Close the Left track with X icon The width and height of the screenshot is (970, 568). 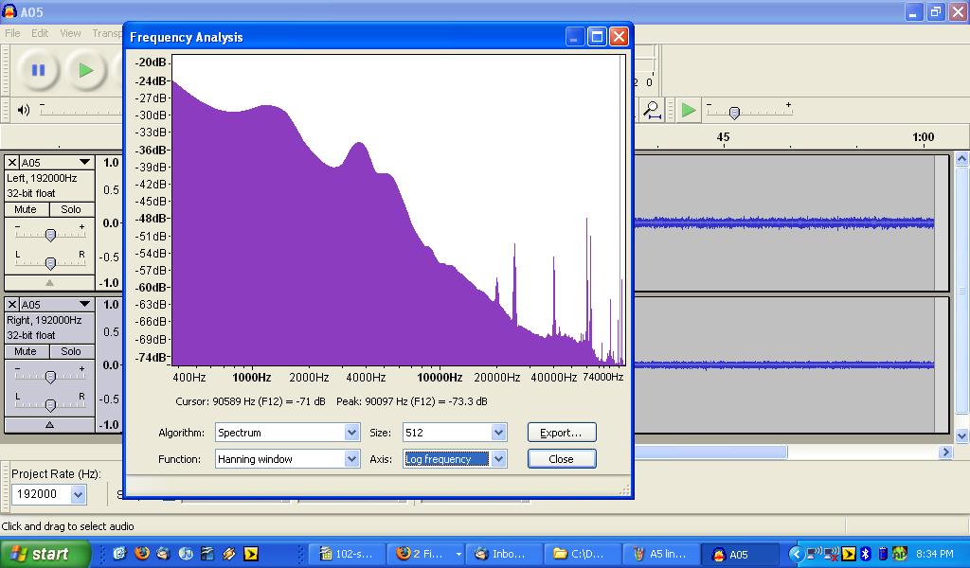coord(12,163)
